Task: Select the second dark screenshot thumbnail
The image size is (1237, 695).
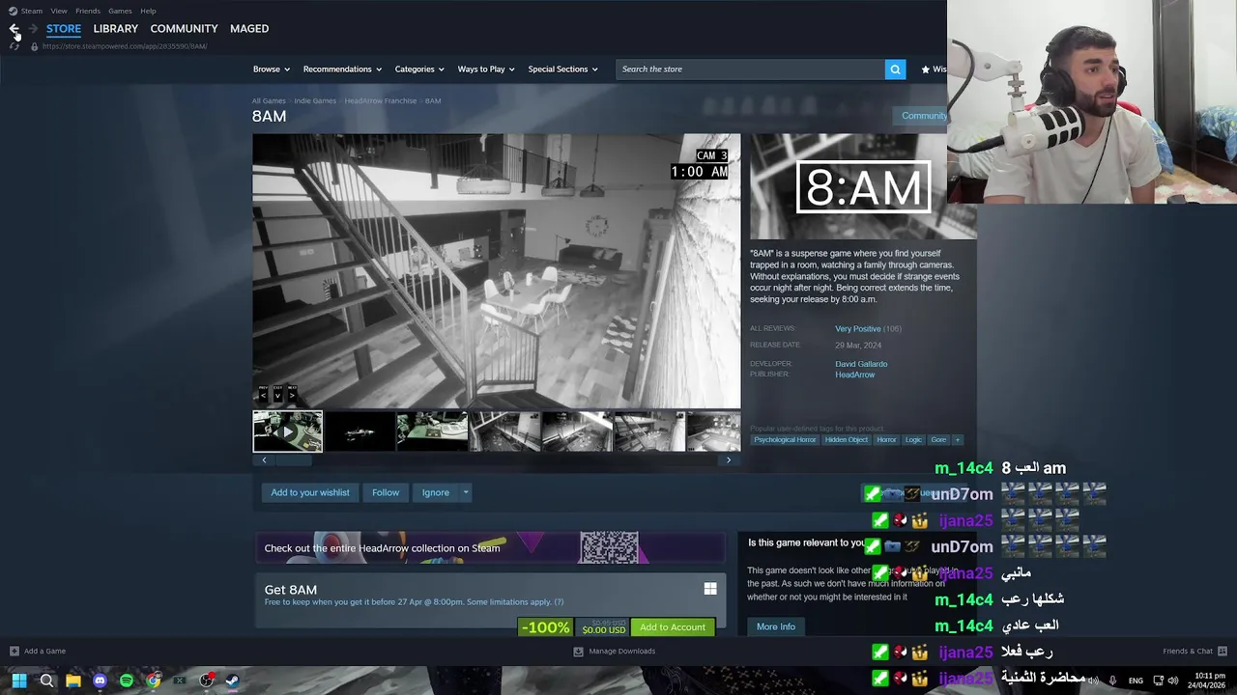Action: tap(360, 431)
